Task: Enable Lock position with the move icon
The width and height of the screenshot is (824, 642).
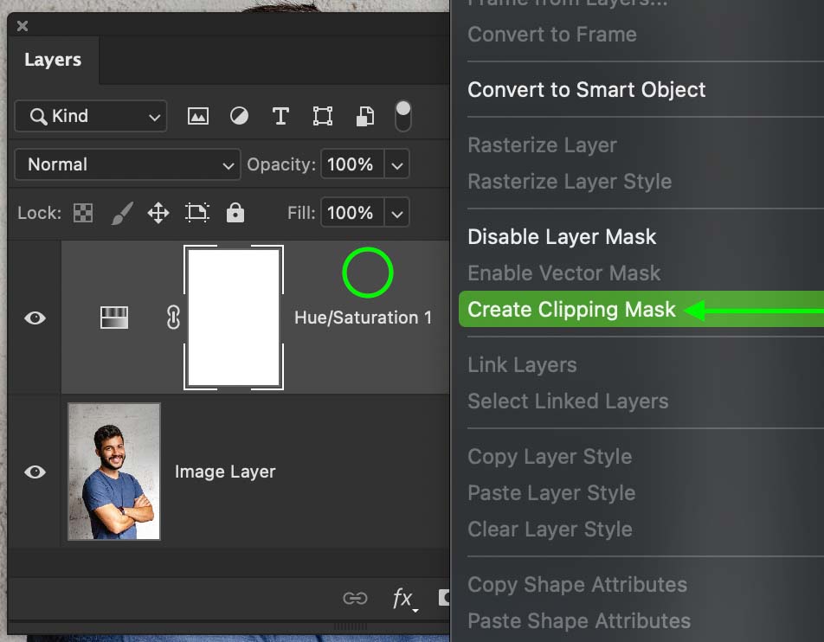Action: tap(158, 212)
